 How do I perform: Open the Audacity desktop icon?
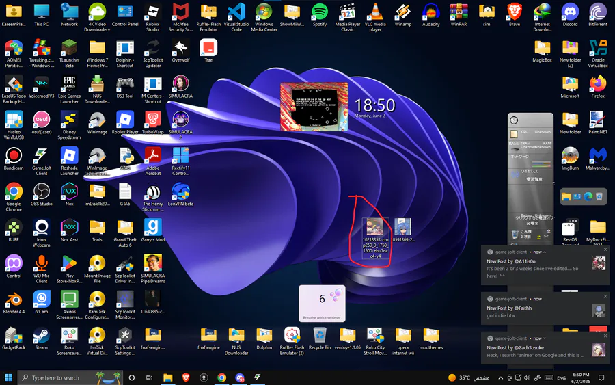[430, 15]
